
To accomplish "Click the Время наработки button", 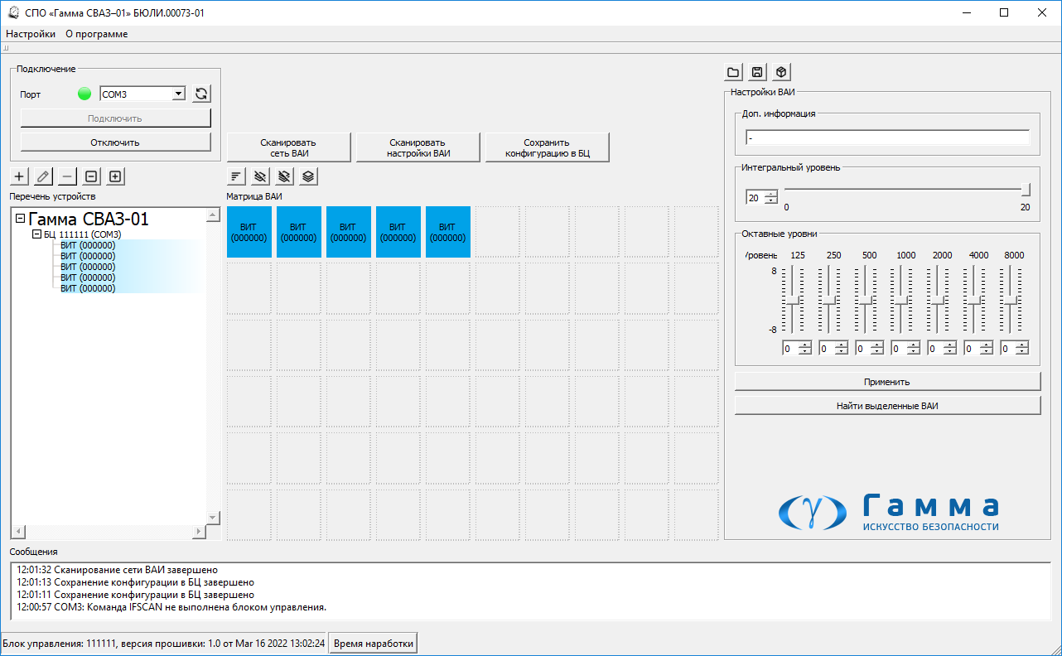I will pyautogui.click(x=373, y=644).
